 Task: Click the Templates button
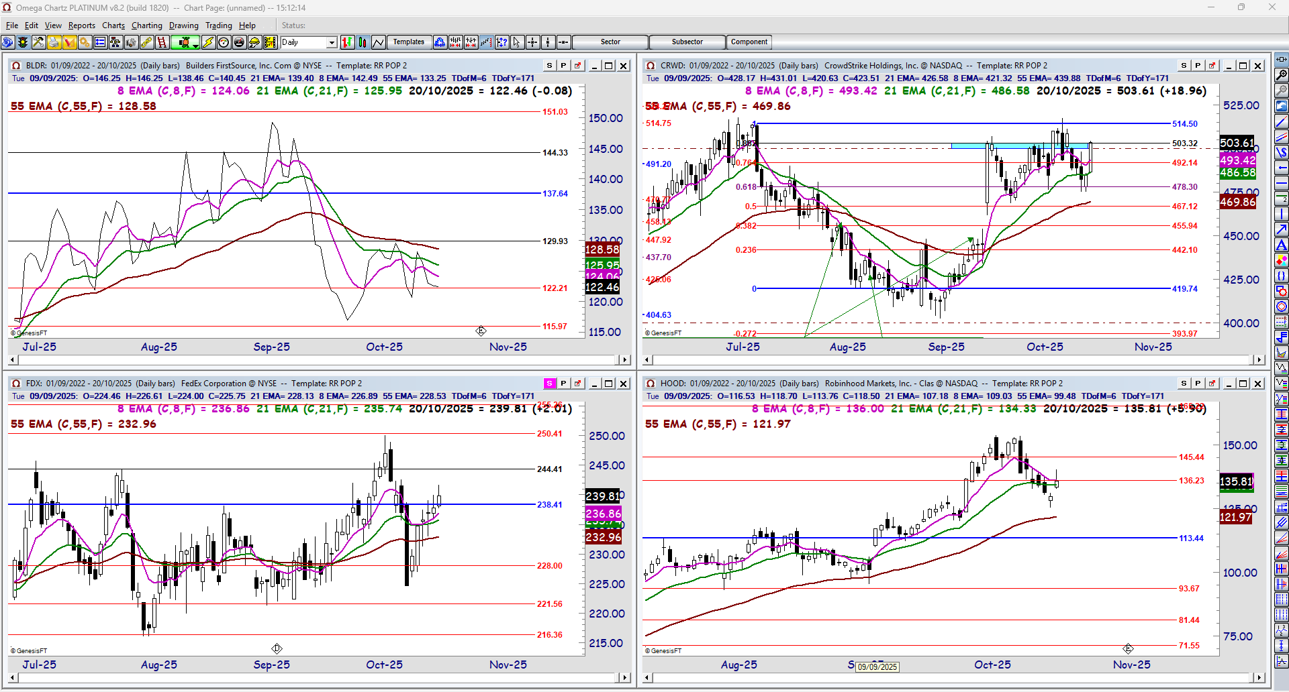click(409, 42)
